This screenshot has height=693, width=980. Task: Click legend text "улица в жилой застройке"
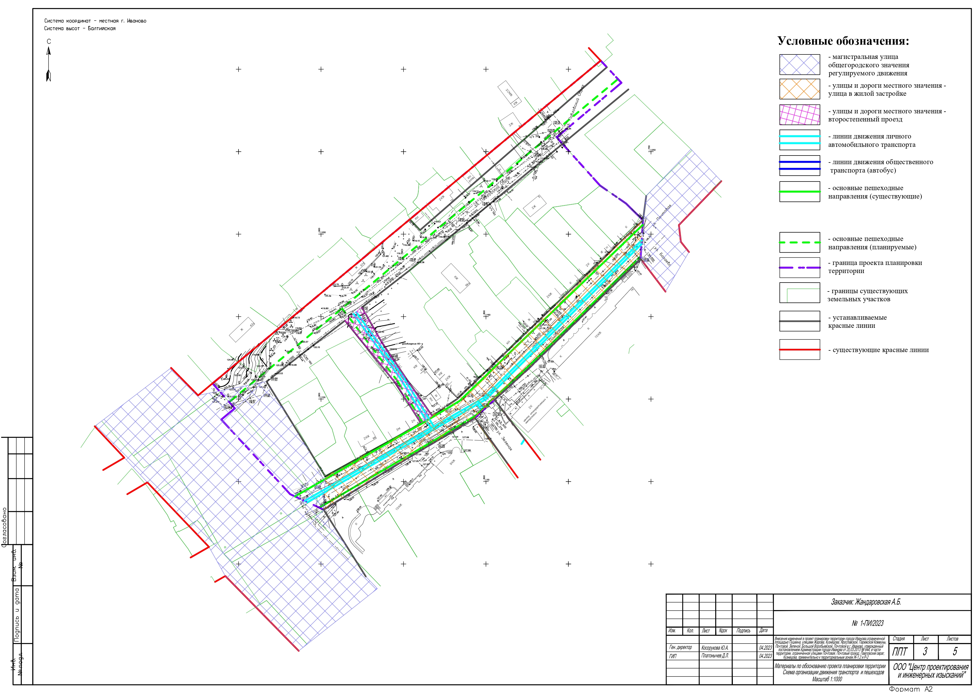867,94
